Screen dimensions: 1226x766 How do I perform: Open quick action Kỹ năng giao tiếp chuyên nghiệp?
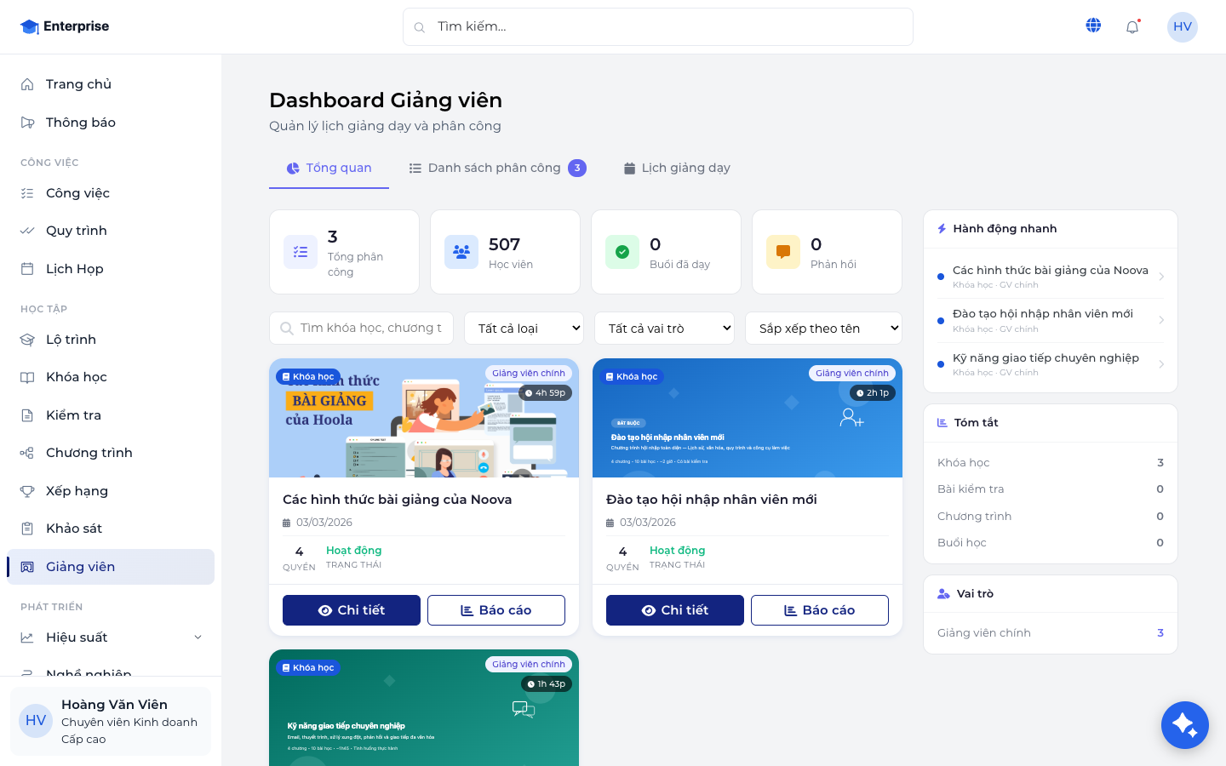point(1051,364)
